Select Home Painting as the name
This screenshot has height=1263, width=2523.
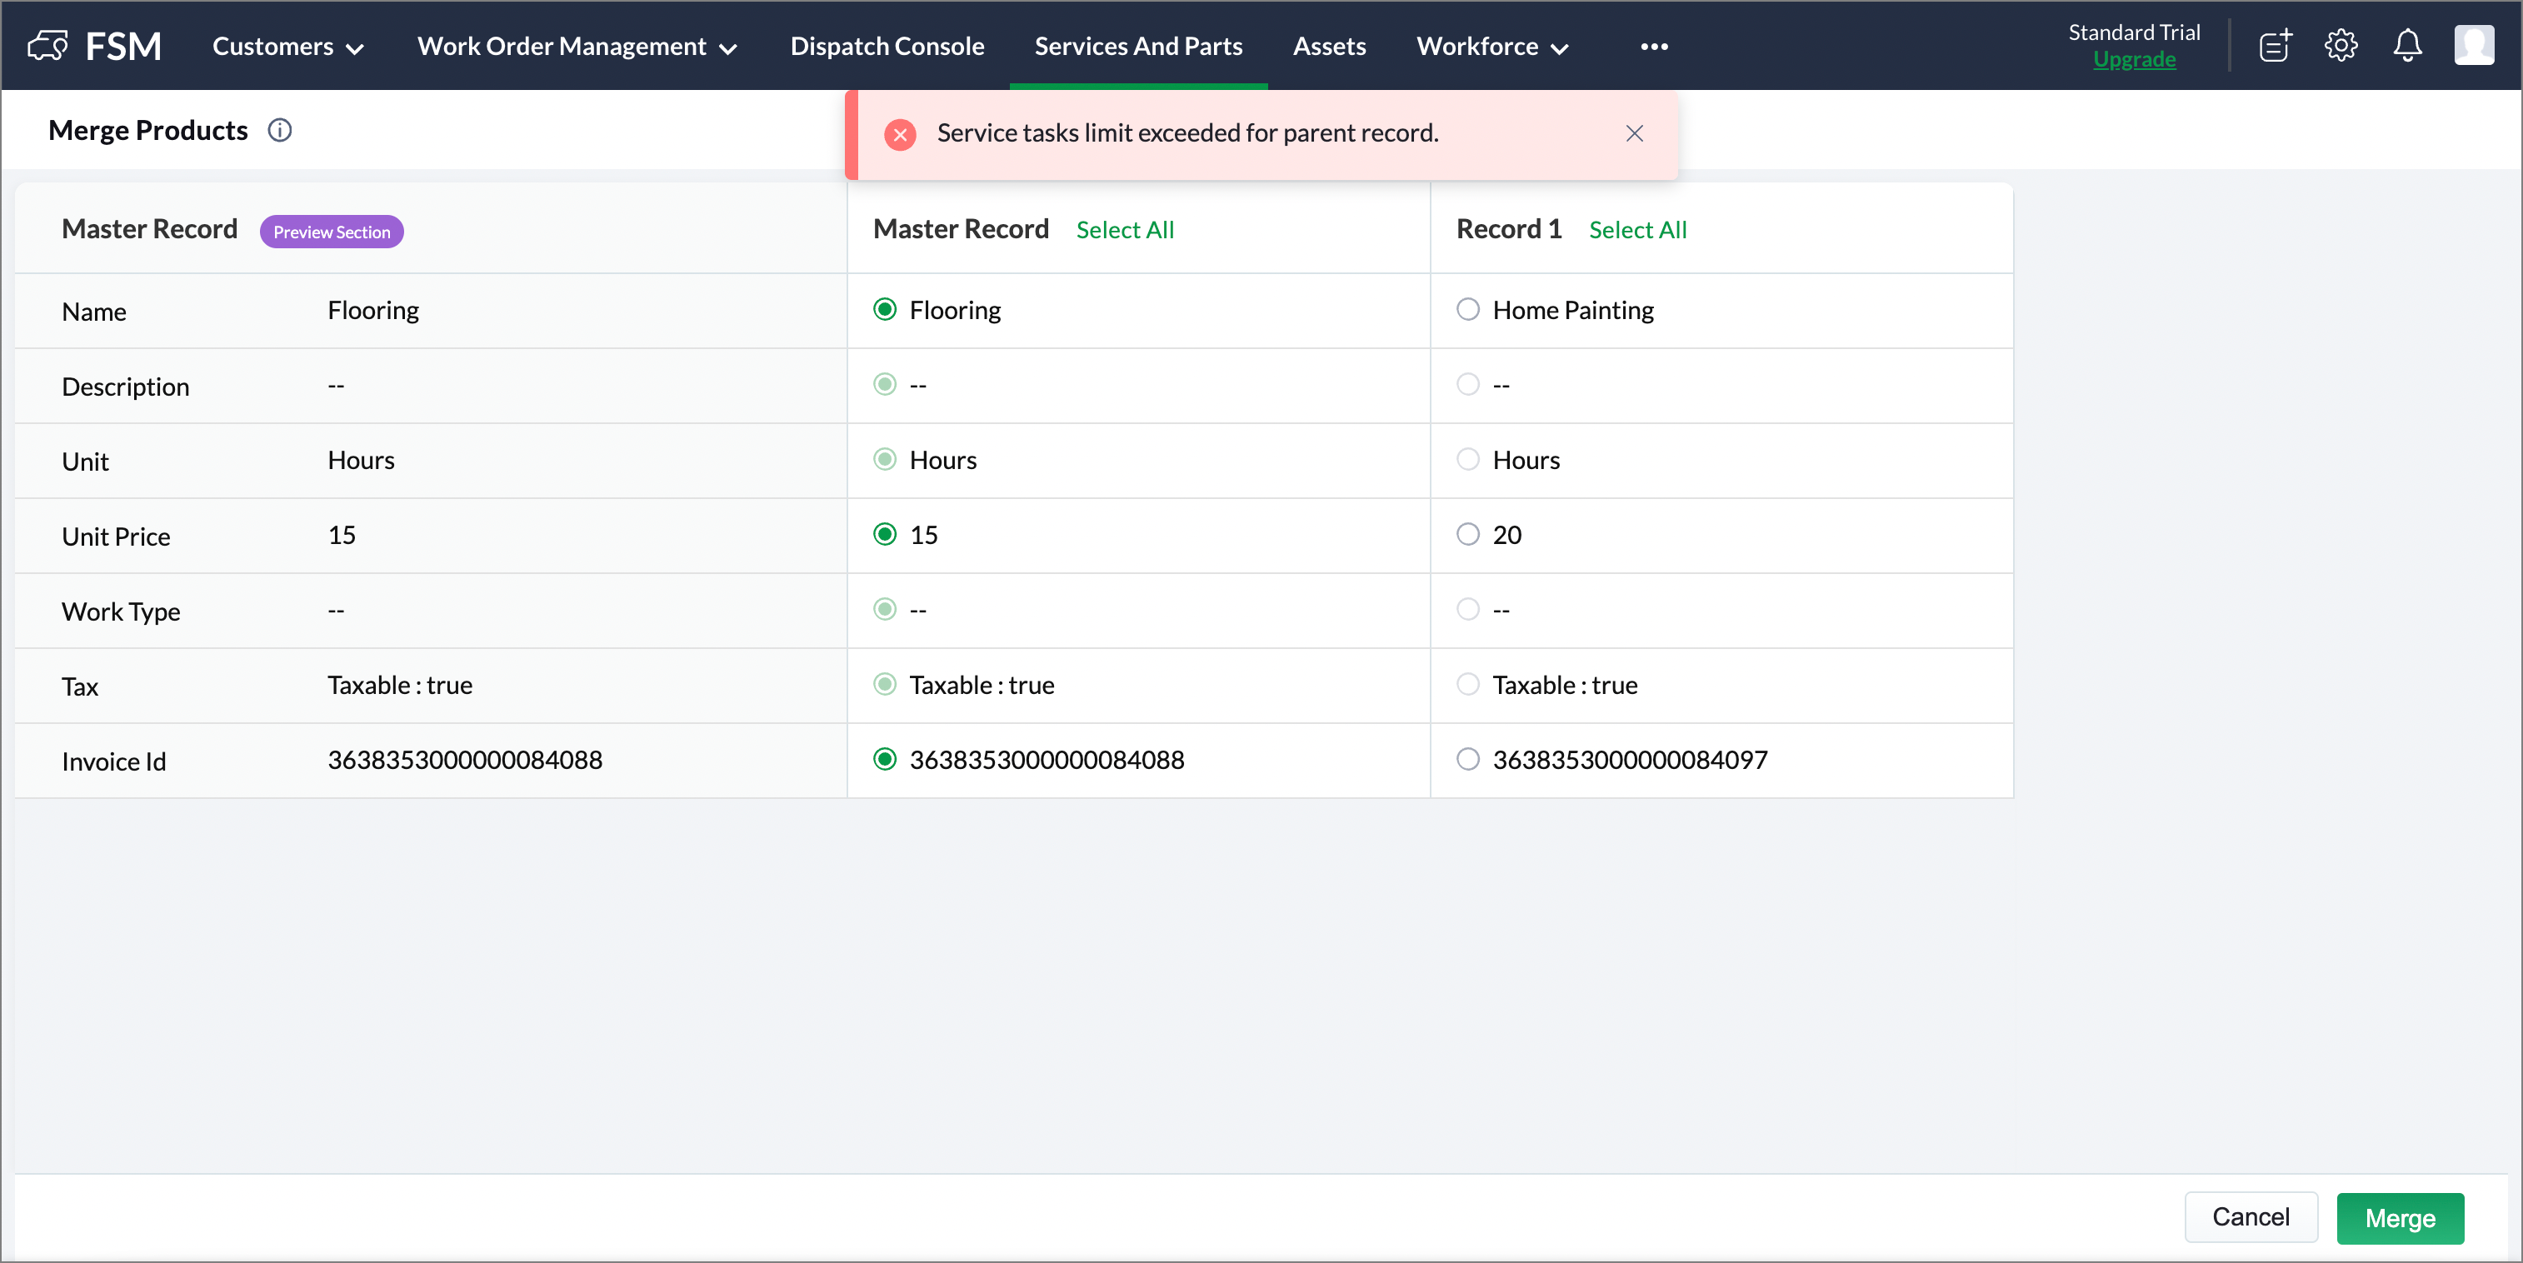(x=1467, y=311)
